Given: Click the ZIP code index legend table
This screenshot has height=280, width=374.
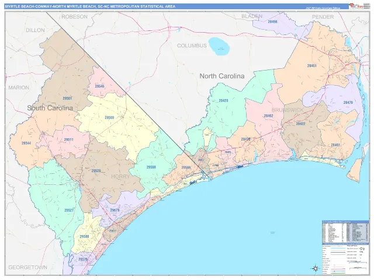Looking at the screenshot, I should [x=345, y=231].
